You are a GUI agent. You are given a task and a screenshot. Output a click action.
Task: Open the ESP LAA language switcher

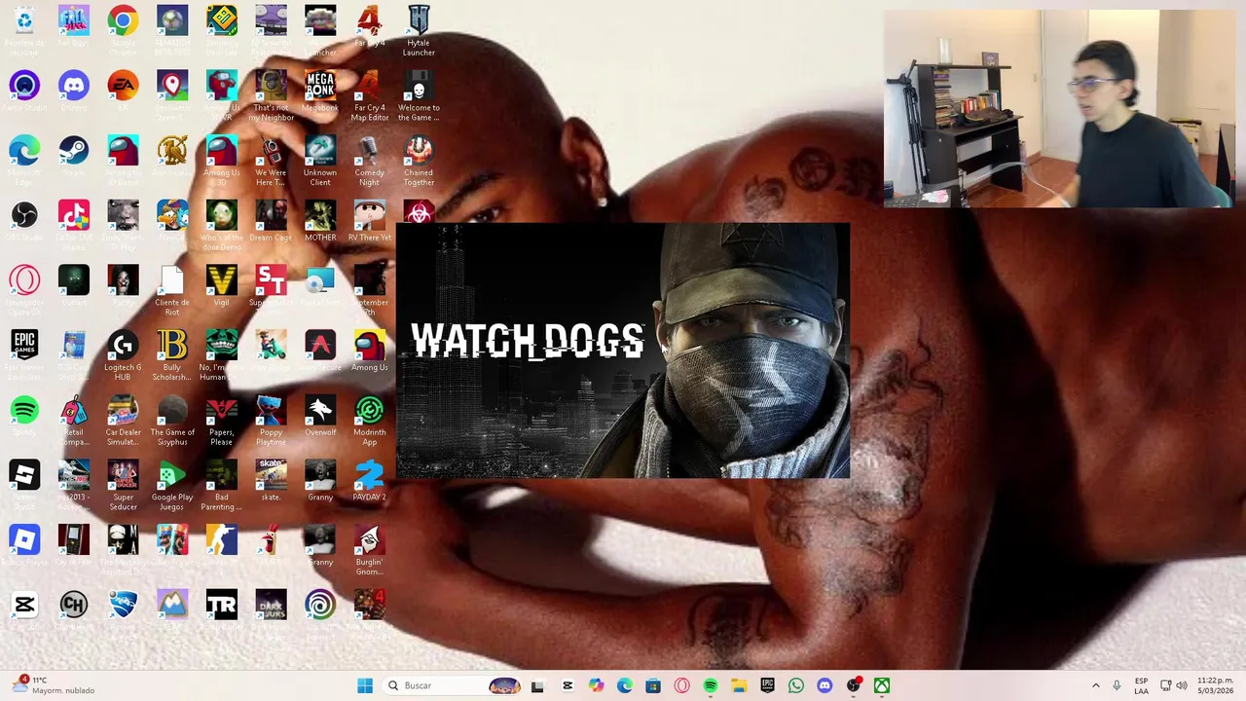pos(1141,685)
